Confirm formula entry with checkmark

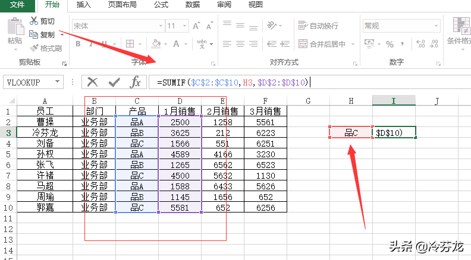pos(114,82)
